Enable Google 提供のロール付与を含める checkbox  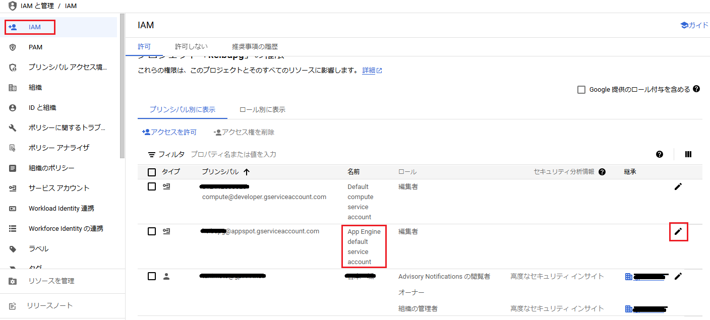pos(580,89)
